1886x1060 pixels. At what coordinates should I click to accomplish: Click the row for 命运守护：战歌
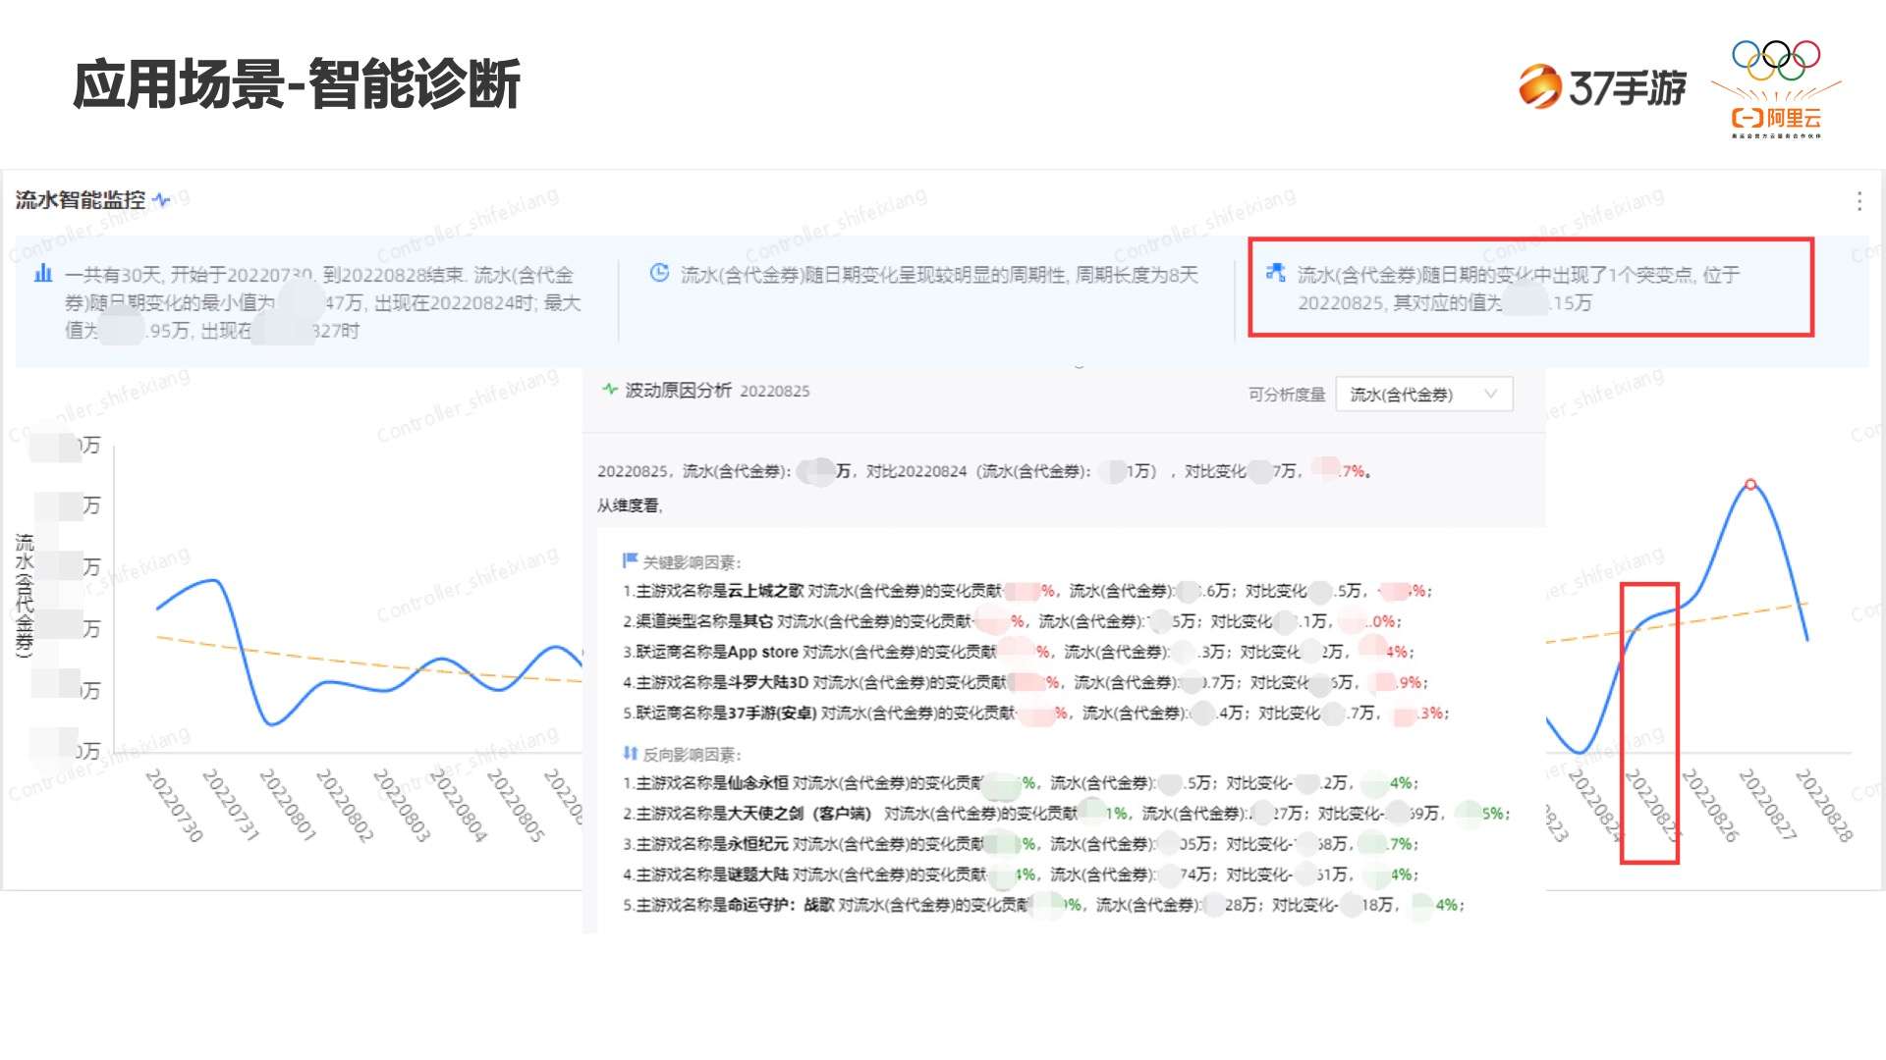(x=1043, y=905)
